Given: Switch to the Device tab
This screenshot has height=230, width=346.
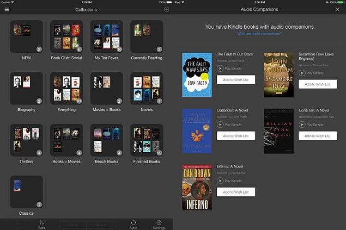Looking at the screenshot, I should (101, 225).
